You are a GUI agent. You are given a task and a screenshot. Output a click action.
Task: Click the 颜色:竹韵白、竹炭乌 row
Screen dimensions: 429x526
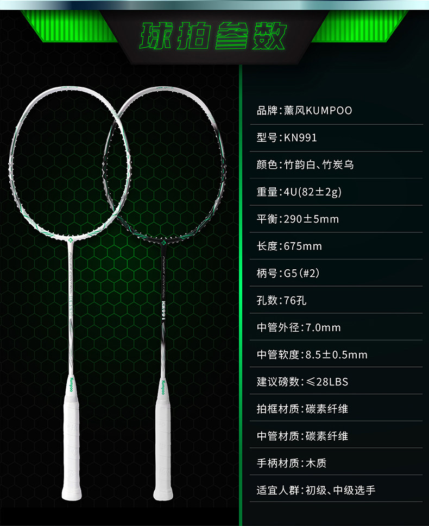click(336, 164)
